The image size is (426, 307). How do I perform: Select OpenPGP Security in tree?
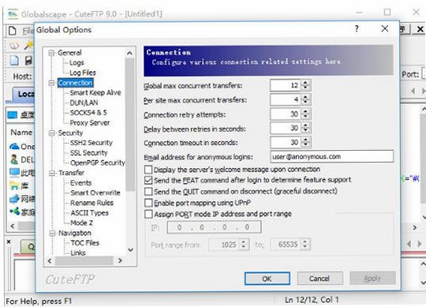[98, 163]
